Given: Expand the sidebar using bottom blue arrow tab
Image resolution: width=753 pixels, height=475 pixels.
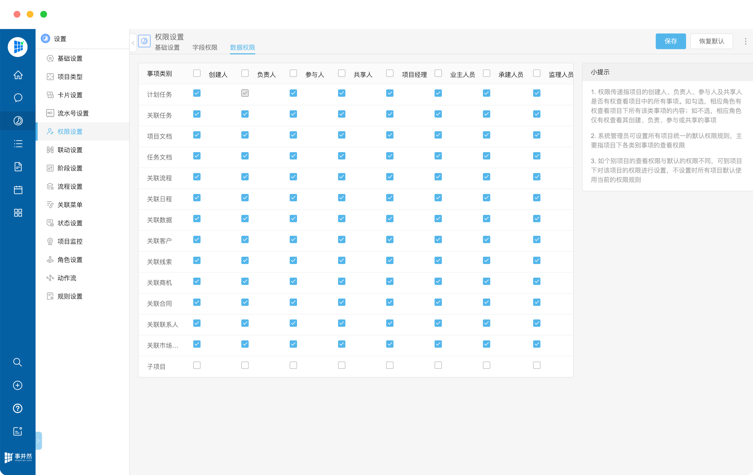Looking at the screenshot, I should [x=39, y=440].
